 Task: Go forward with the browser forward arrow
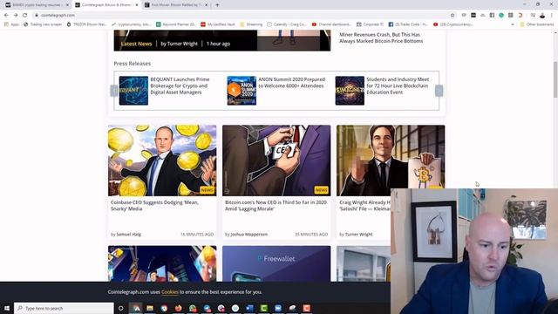click(x=16, y=16)
